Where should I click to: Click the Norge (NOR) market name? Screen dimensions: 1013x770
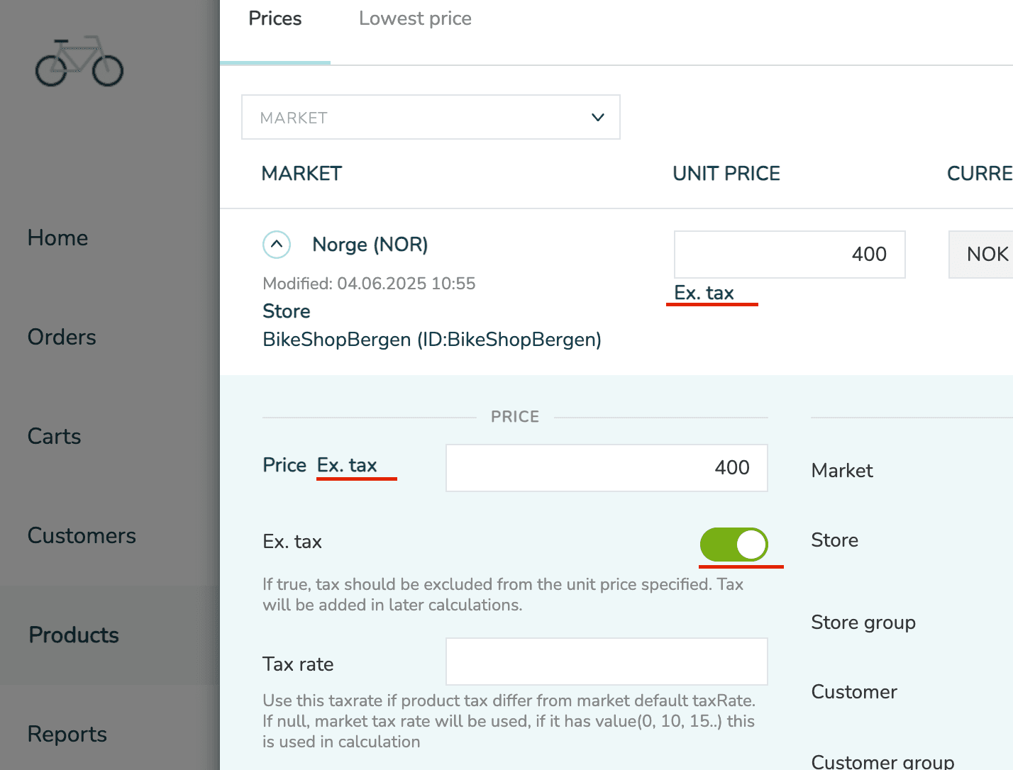pos(370,245)
